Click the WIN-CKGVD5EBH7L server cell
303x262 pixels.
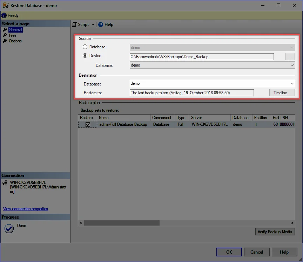(209, 124)
